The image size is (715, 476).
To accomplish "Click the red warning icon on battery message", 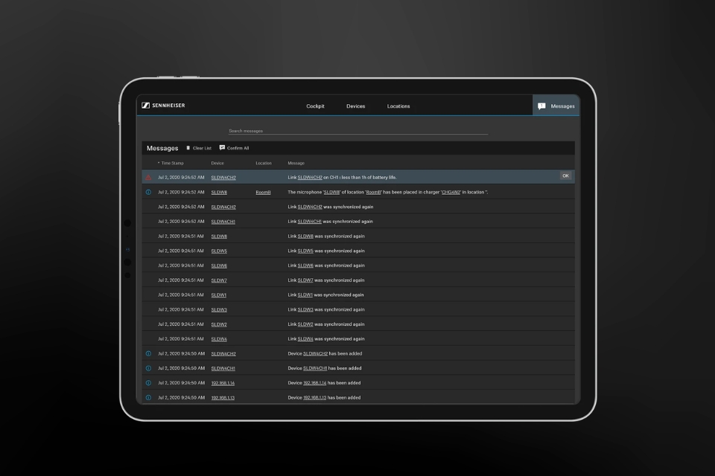I will coord(148,178).
